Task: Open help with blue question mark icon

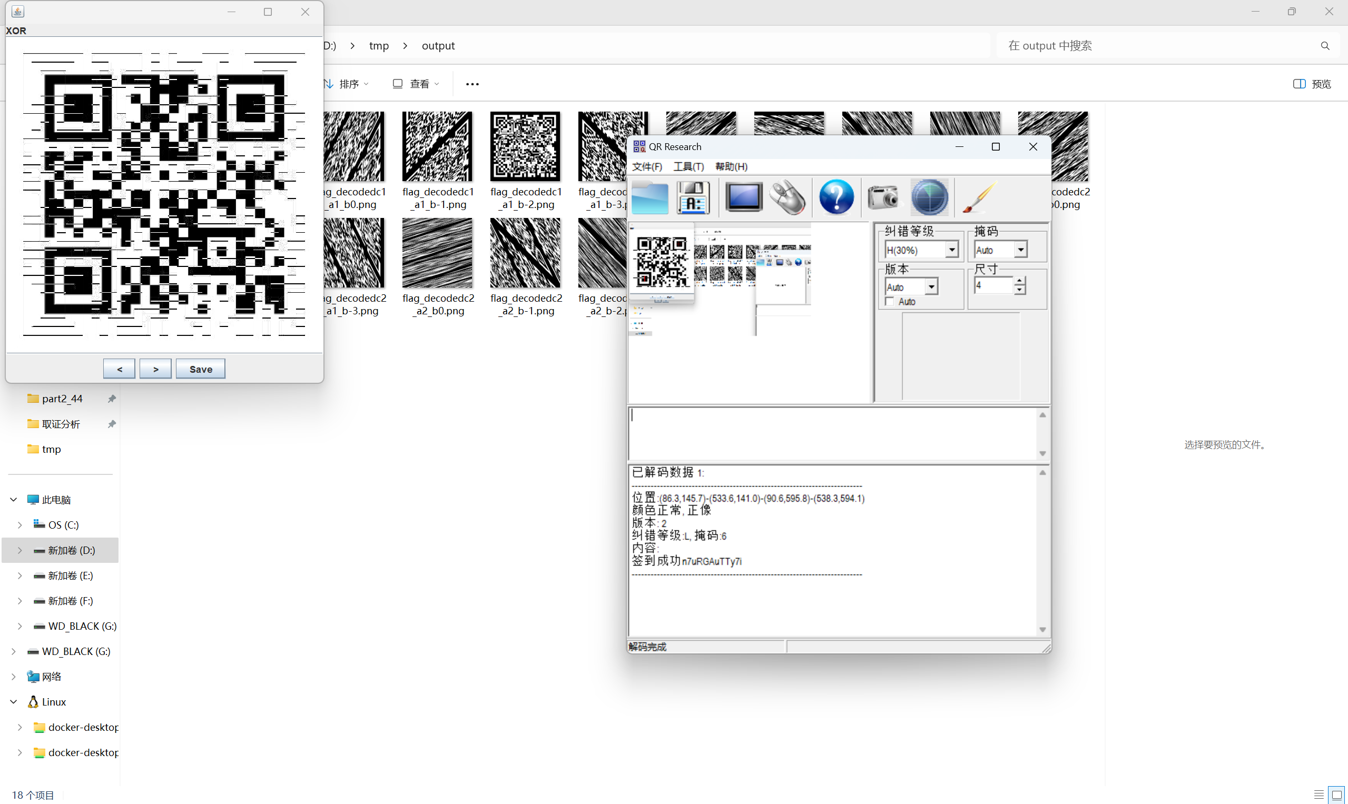Action: point(837,197)
